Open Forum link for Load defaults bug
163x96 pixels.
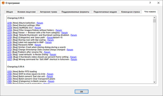point(53,54)
